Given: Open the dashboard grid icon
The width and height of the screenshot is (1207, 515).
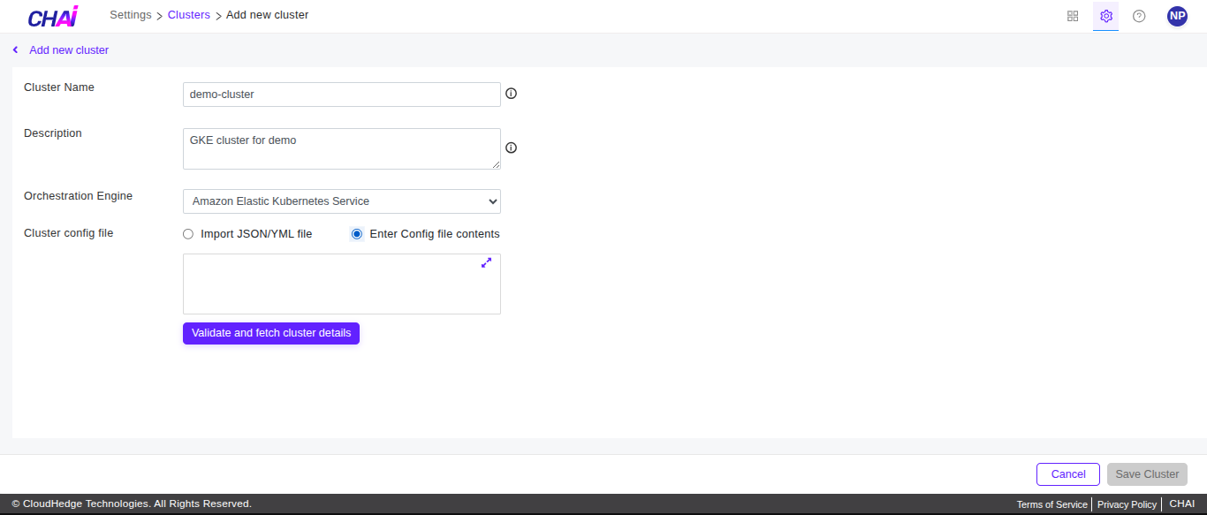Looking at the screenshot, I should click(x=1073, y=16).
